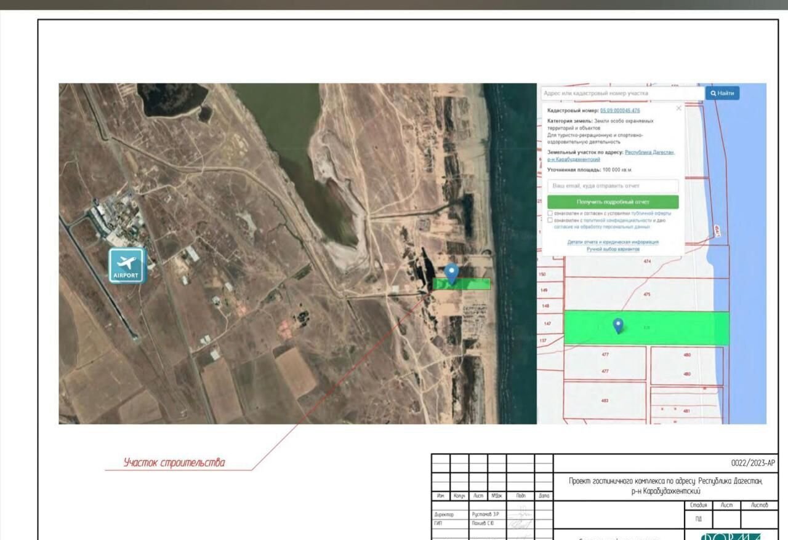Open the 'Республика Дагестан' address link
Image resolution: width=788 pixels, height=540 pixels.
coord(649,152)
